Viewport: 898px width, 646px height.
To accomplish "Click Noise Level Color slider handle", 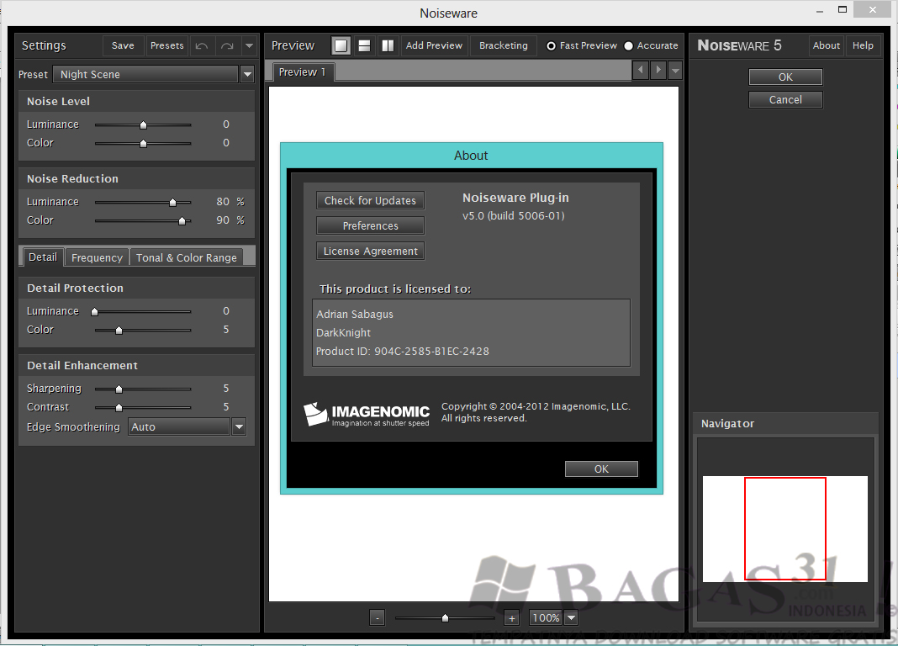I will click(143, 143).
